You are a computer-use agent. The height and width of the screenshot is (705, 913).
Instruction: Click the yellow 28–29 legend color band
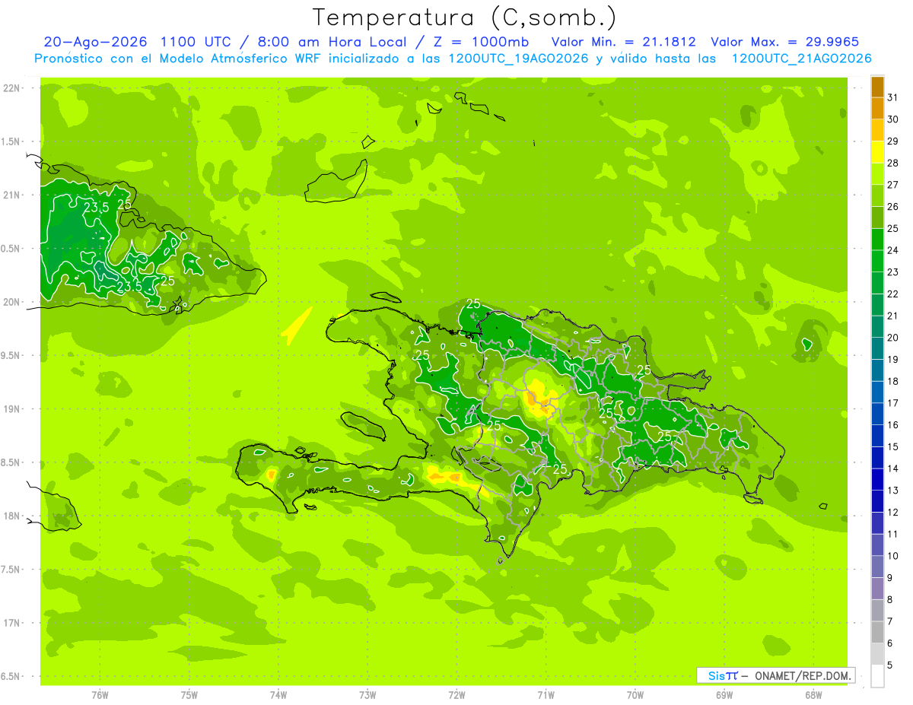877,152
